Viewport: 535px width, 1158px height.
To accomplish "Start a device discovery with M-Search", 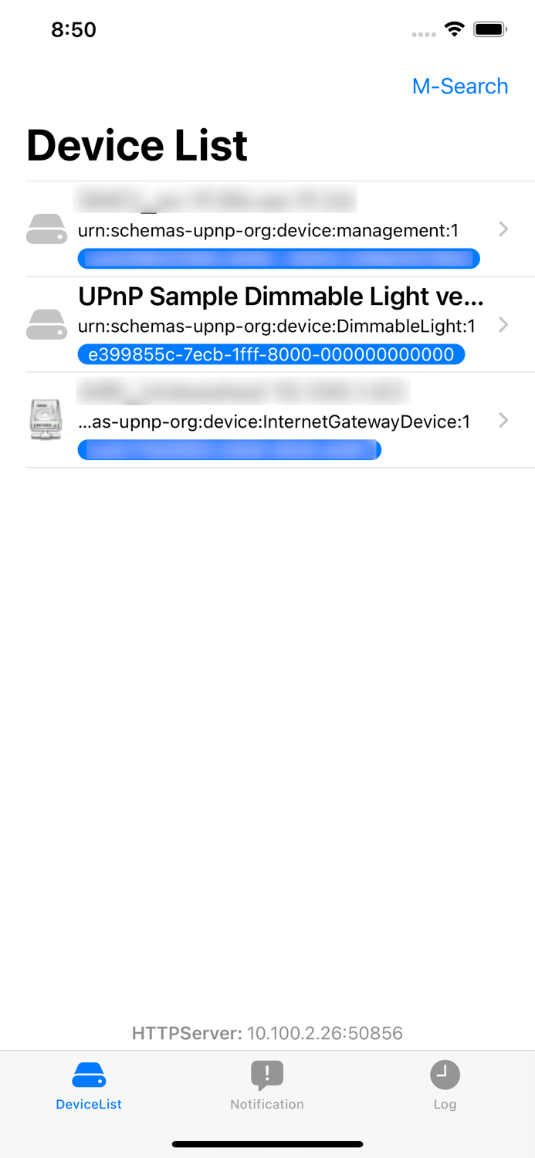I will [x=460, y=86].
